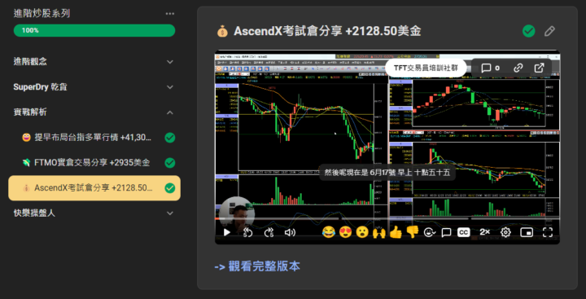
Task: Copy the video link icon
Action: point(518,68)
